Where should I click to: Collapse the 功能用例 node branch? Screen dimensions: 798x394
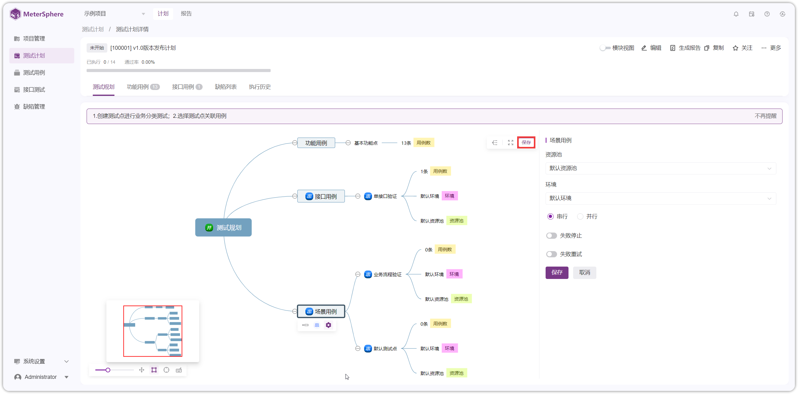[294, 143]
